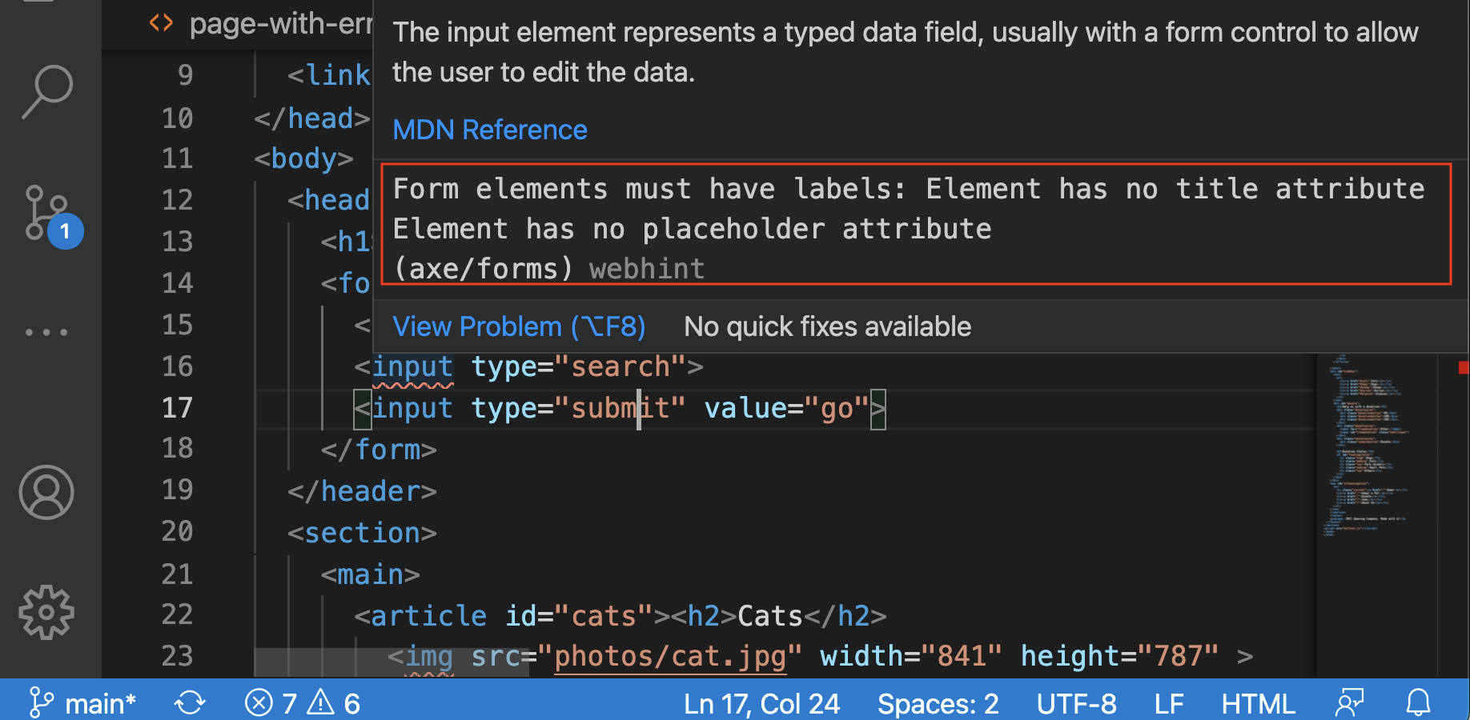1470x720 pixels.
Task: Select the page-with-err editor tab
Action: click(x=260, y=24)
